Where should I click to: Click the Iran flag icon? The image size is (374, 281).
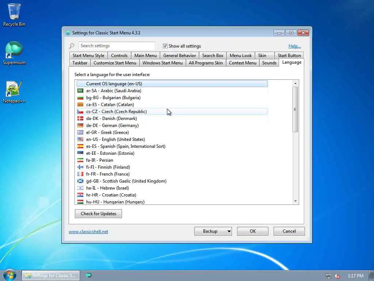(80, 160)
